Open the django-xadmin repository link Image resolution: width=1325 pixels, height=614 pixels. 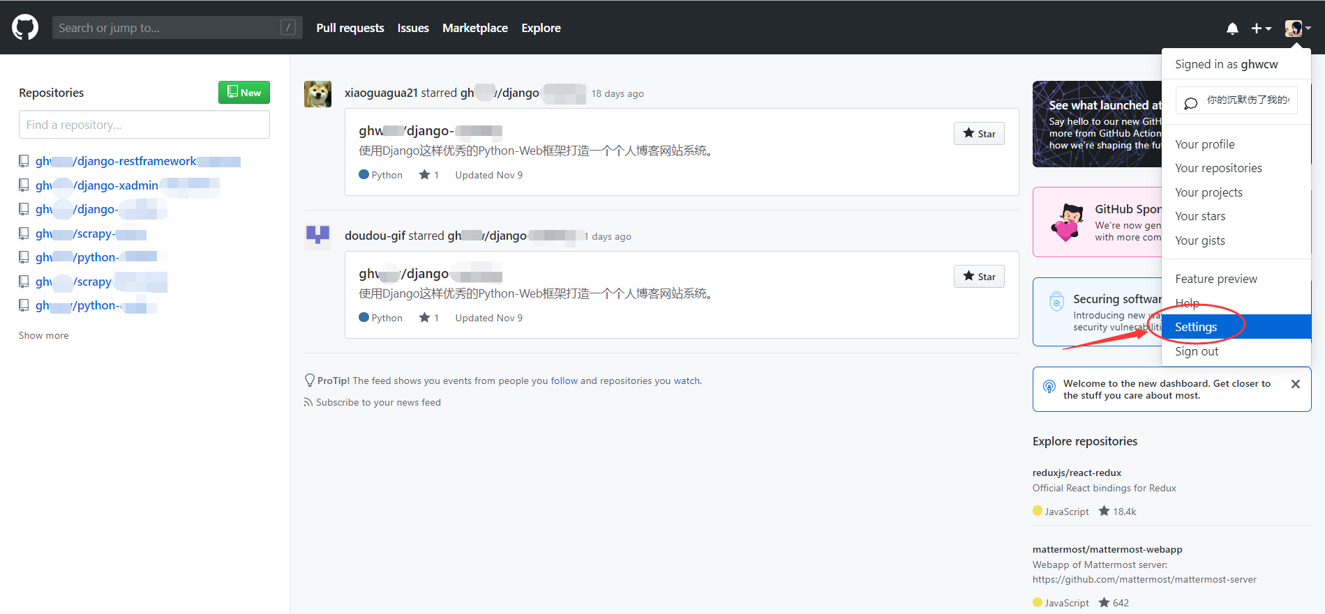(128, 185)
